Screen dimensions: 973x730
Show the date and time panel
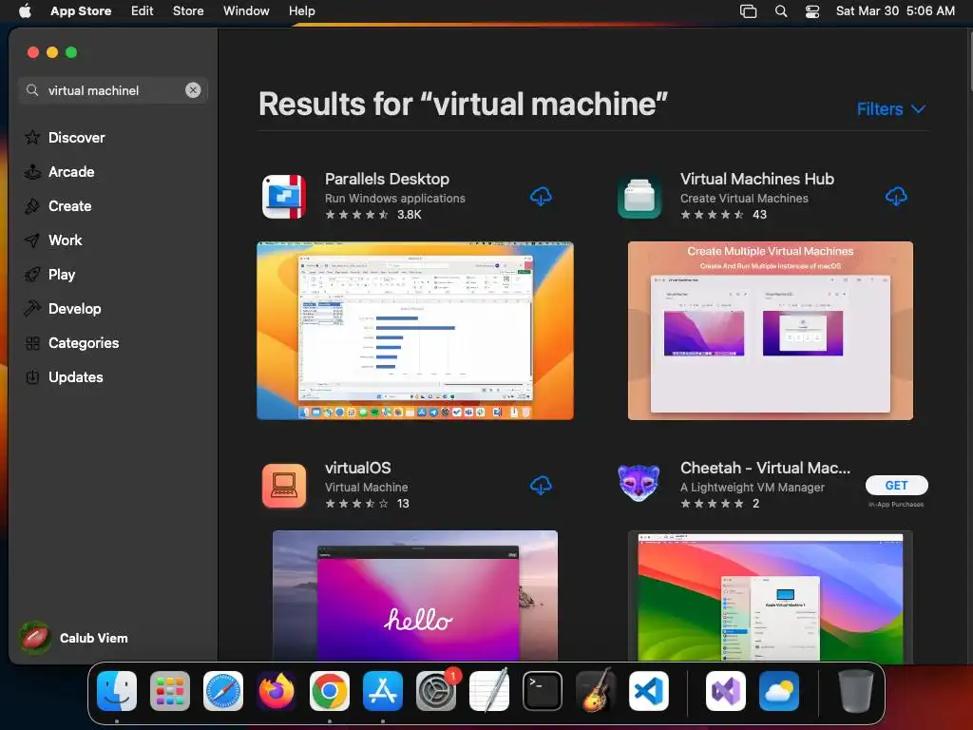[895, 11]
